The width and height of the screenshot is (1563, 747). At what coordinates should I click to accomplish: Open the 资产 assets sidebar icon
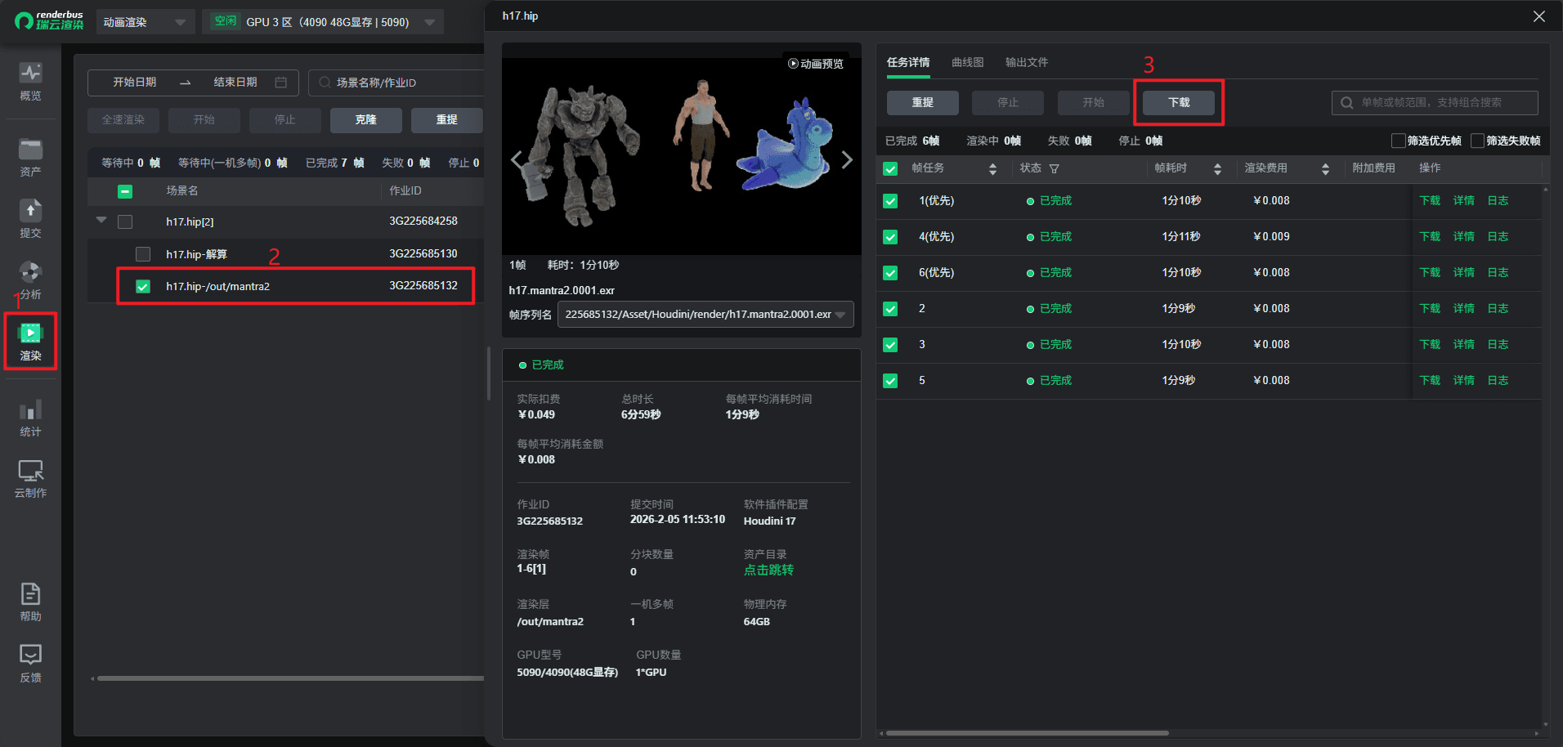30,157
